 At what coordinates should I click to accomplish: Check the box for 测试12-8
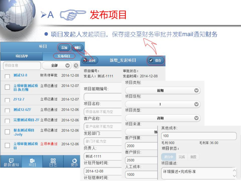(7, 76)
